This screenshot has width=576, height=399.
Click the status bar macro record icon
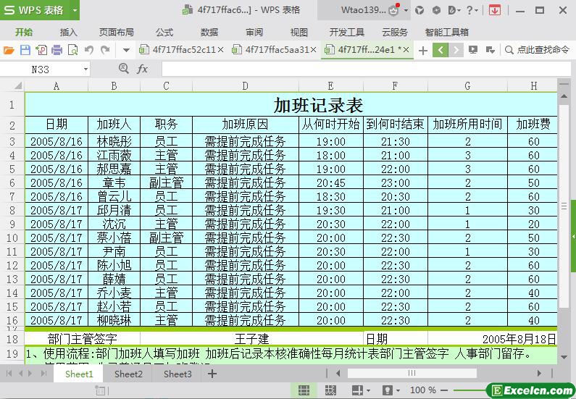[100, 390]
